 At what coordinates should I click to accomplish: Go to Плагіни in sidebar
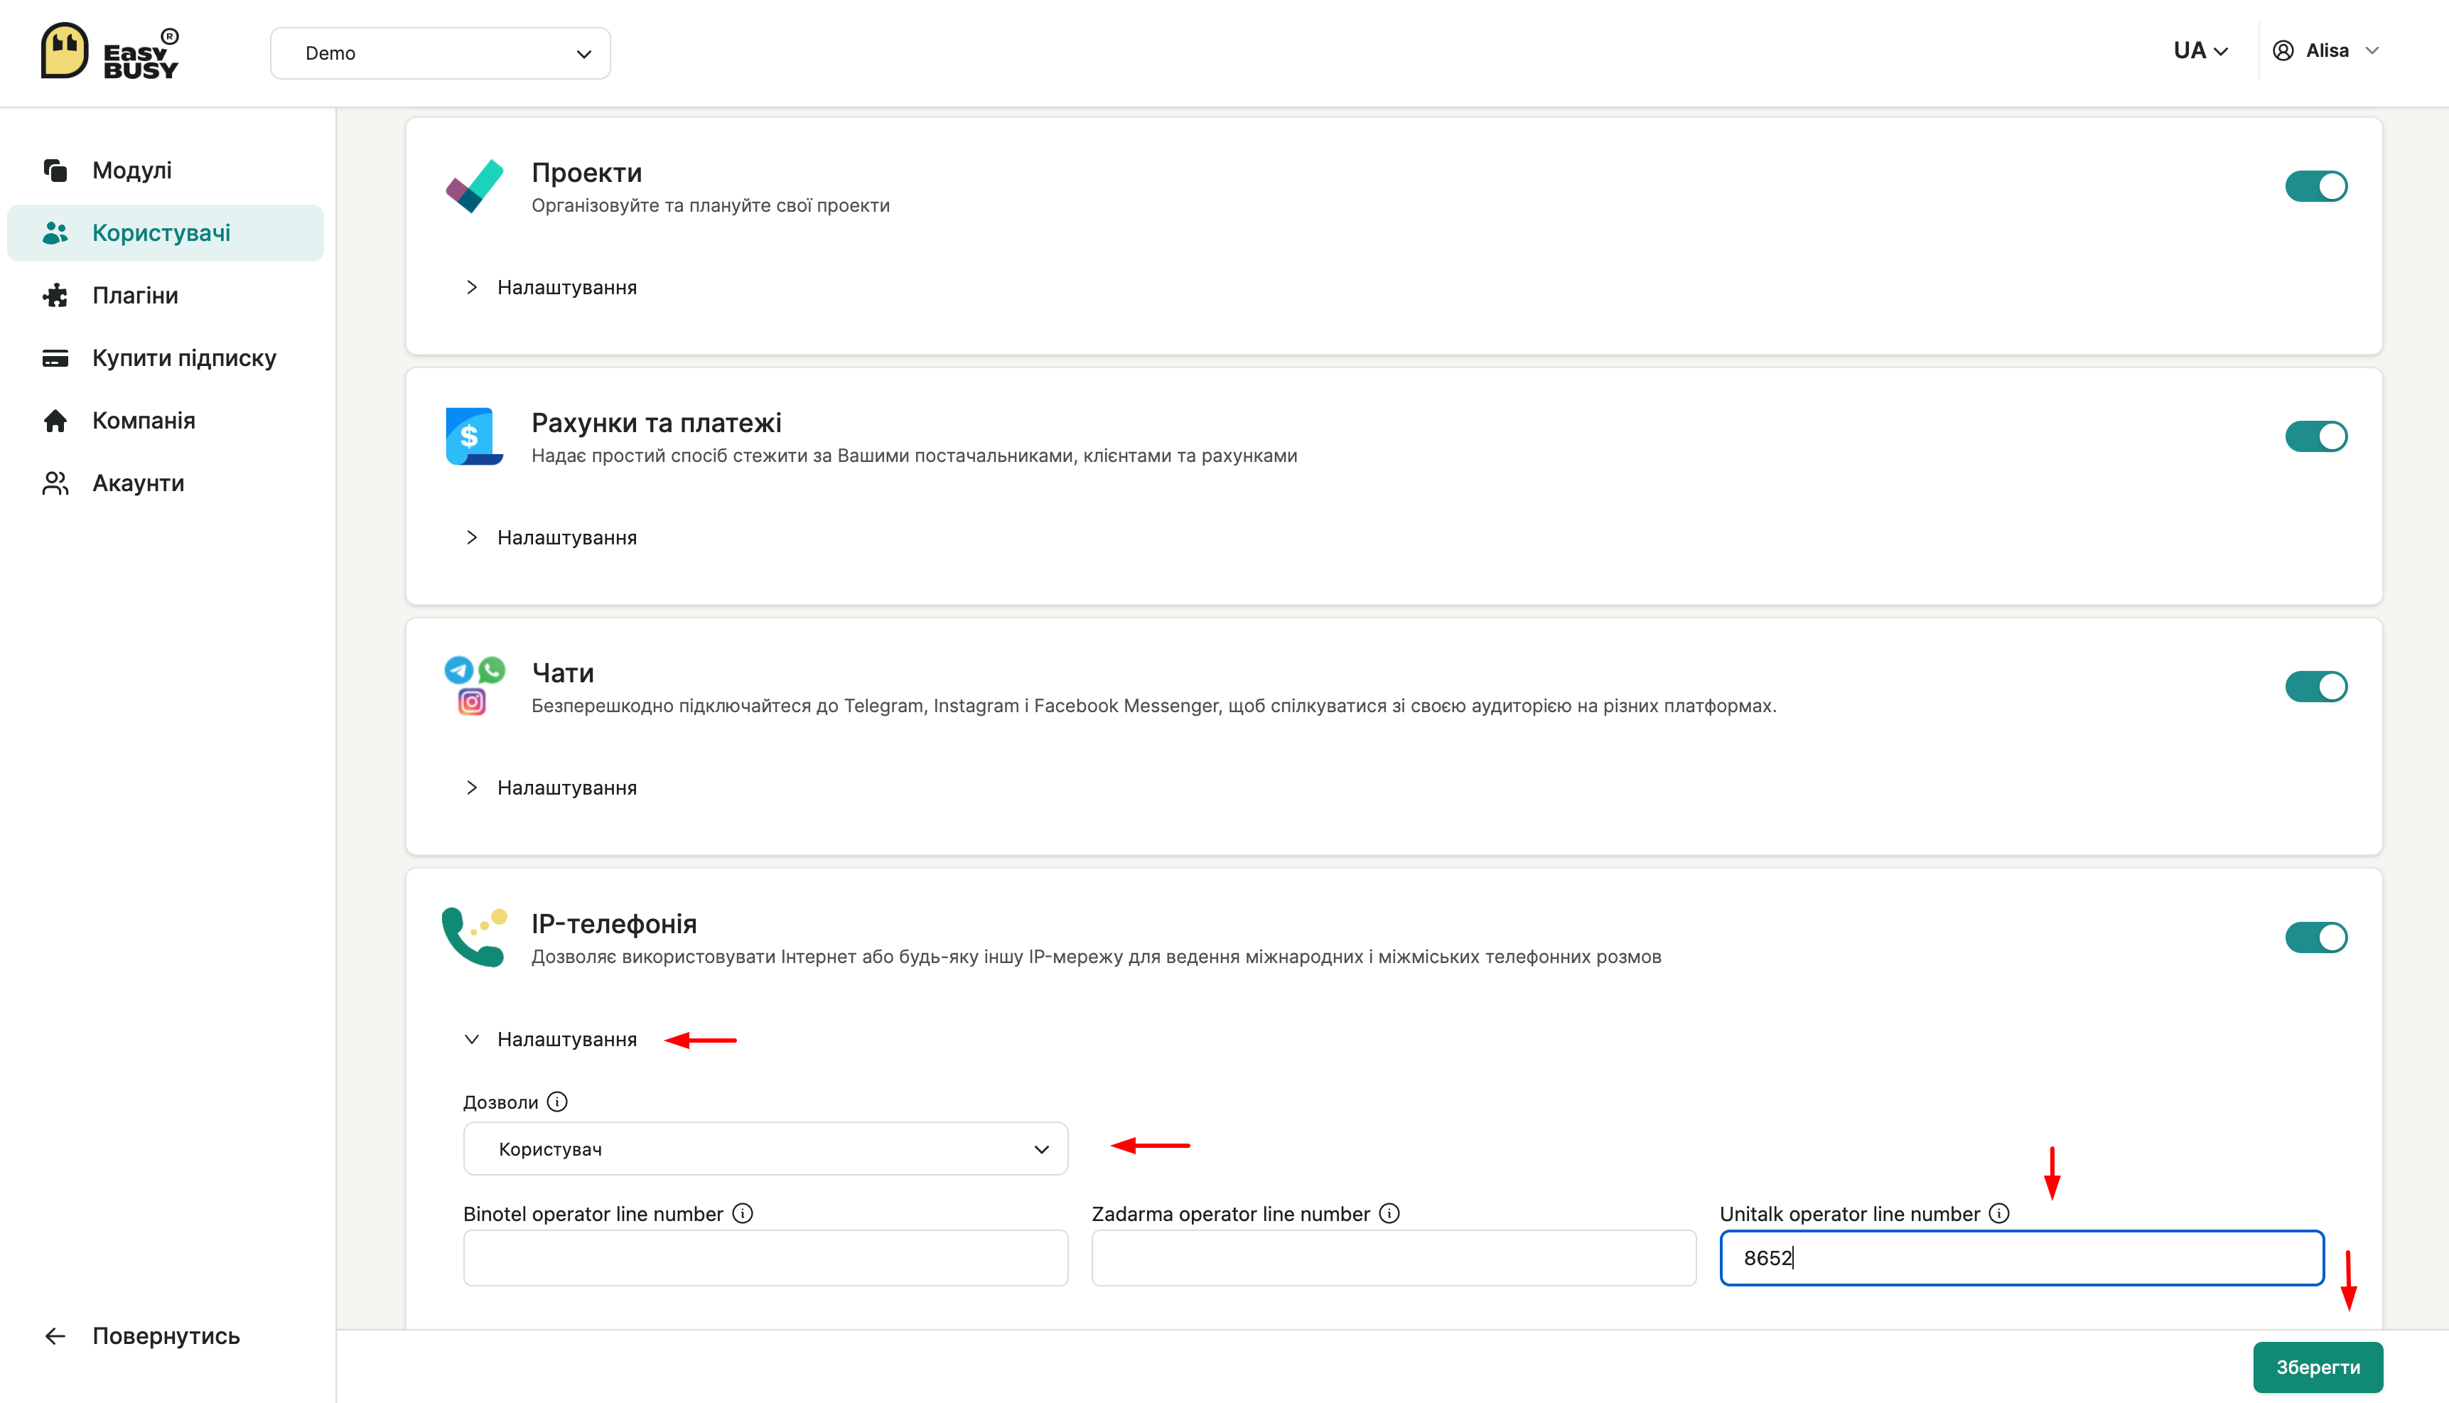pos(135,295)
